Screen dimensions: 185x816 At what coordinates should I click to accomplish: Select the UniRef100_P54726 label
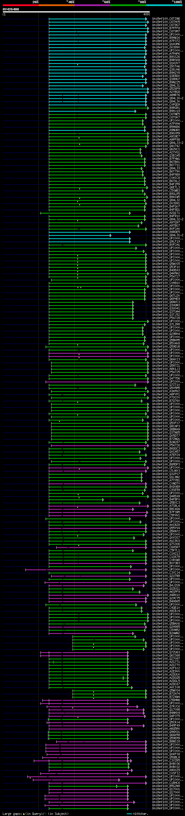166,445
